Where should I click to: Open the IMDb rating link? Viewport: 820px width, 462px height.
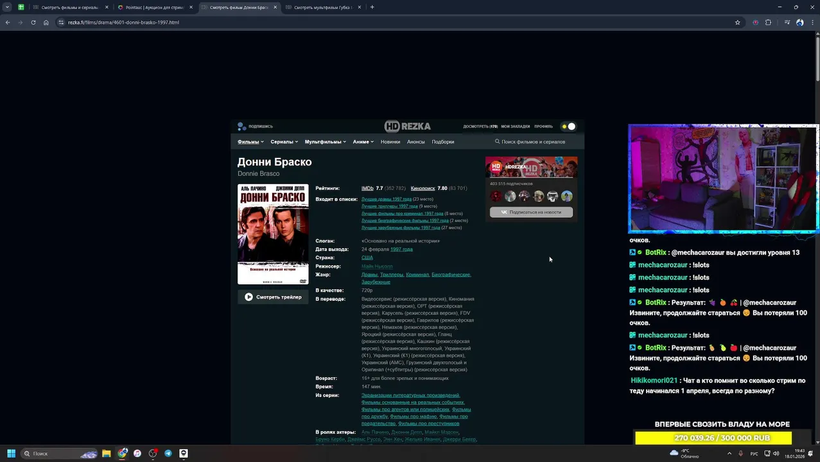(x=367, y=189)
